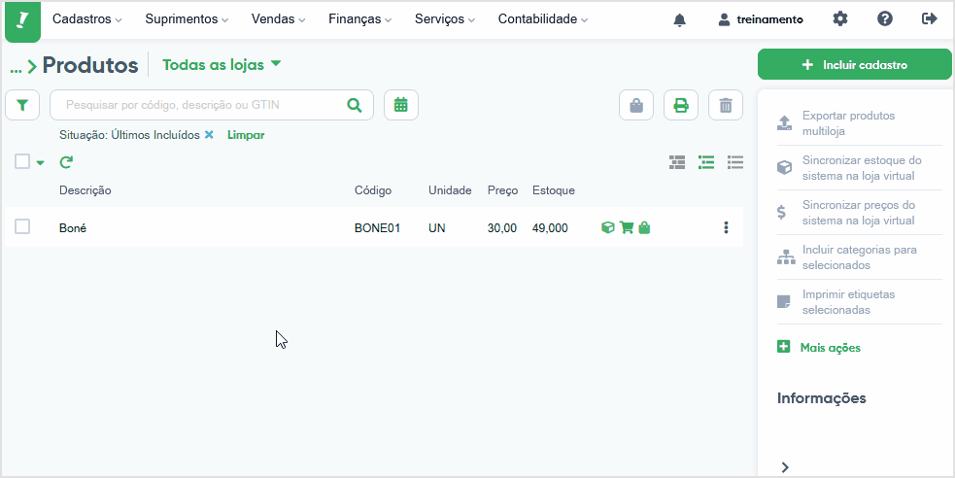This screenshot has width=955, height=478.
Task: Click the Estoque column header
Action: click(553, 190)
